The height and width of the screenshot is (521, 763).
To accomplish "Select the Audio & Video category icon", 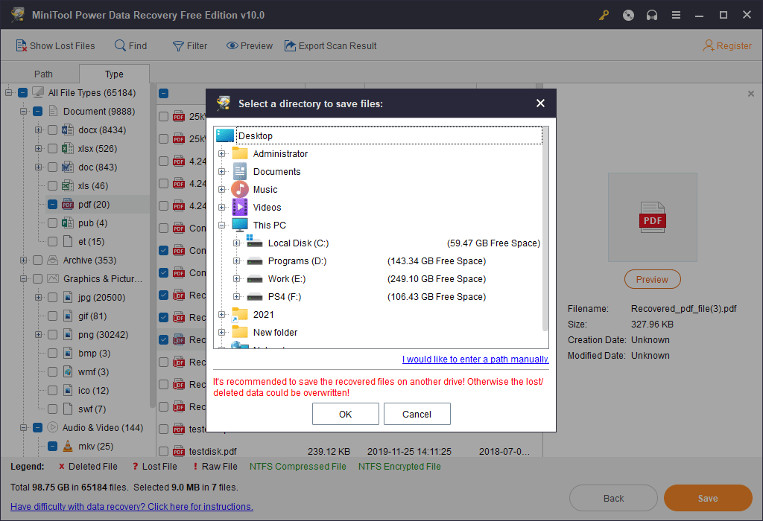I will [53, 428].
